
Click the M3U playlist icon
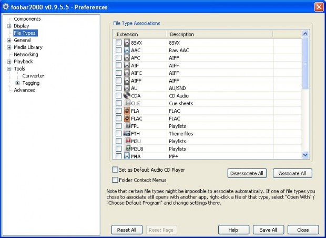click(127, 141)
